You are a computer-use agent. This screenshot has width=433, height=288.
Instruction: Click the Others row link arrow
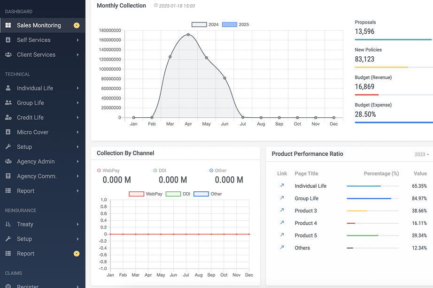[282, 248]
